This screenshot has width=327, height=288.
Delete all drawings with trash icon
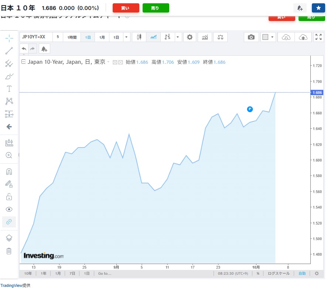[x=9, y=251]
